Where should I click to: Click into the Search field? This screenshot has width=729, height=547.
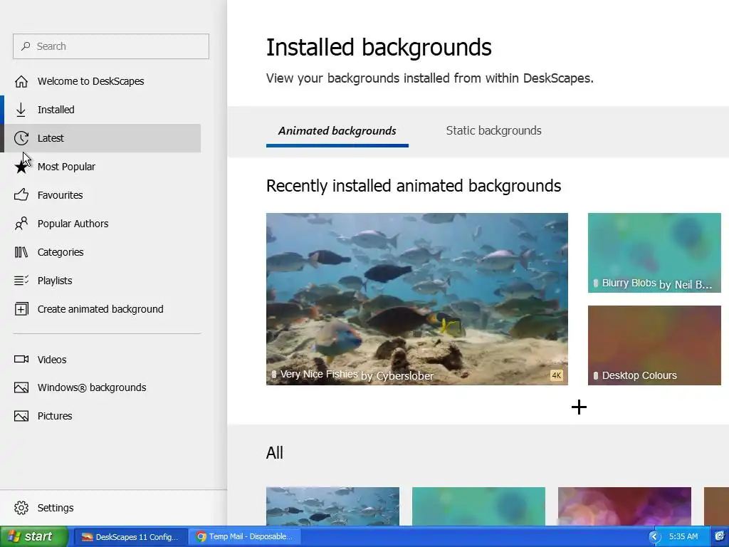pyautogui.click(x=111, y=46)
